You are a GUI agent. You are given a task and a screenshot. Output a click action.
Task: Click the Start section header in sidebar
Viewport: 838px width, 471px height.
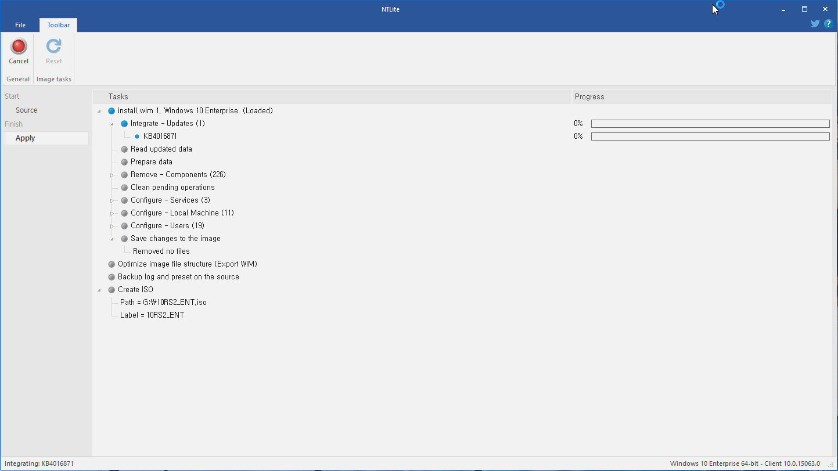click(x=12, y=96)
